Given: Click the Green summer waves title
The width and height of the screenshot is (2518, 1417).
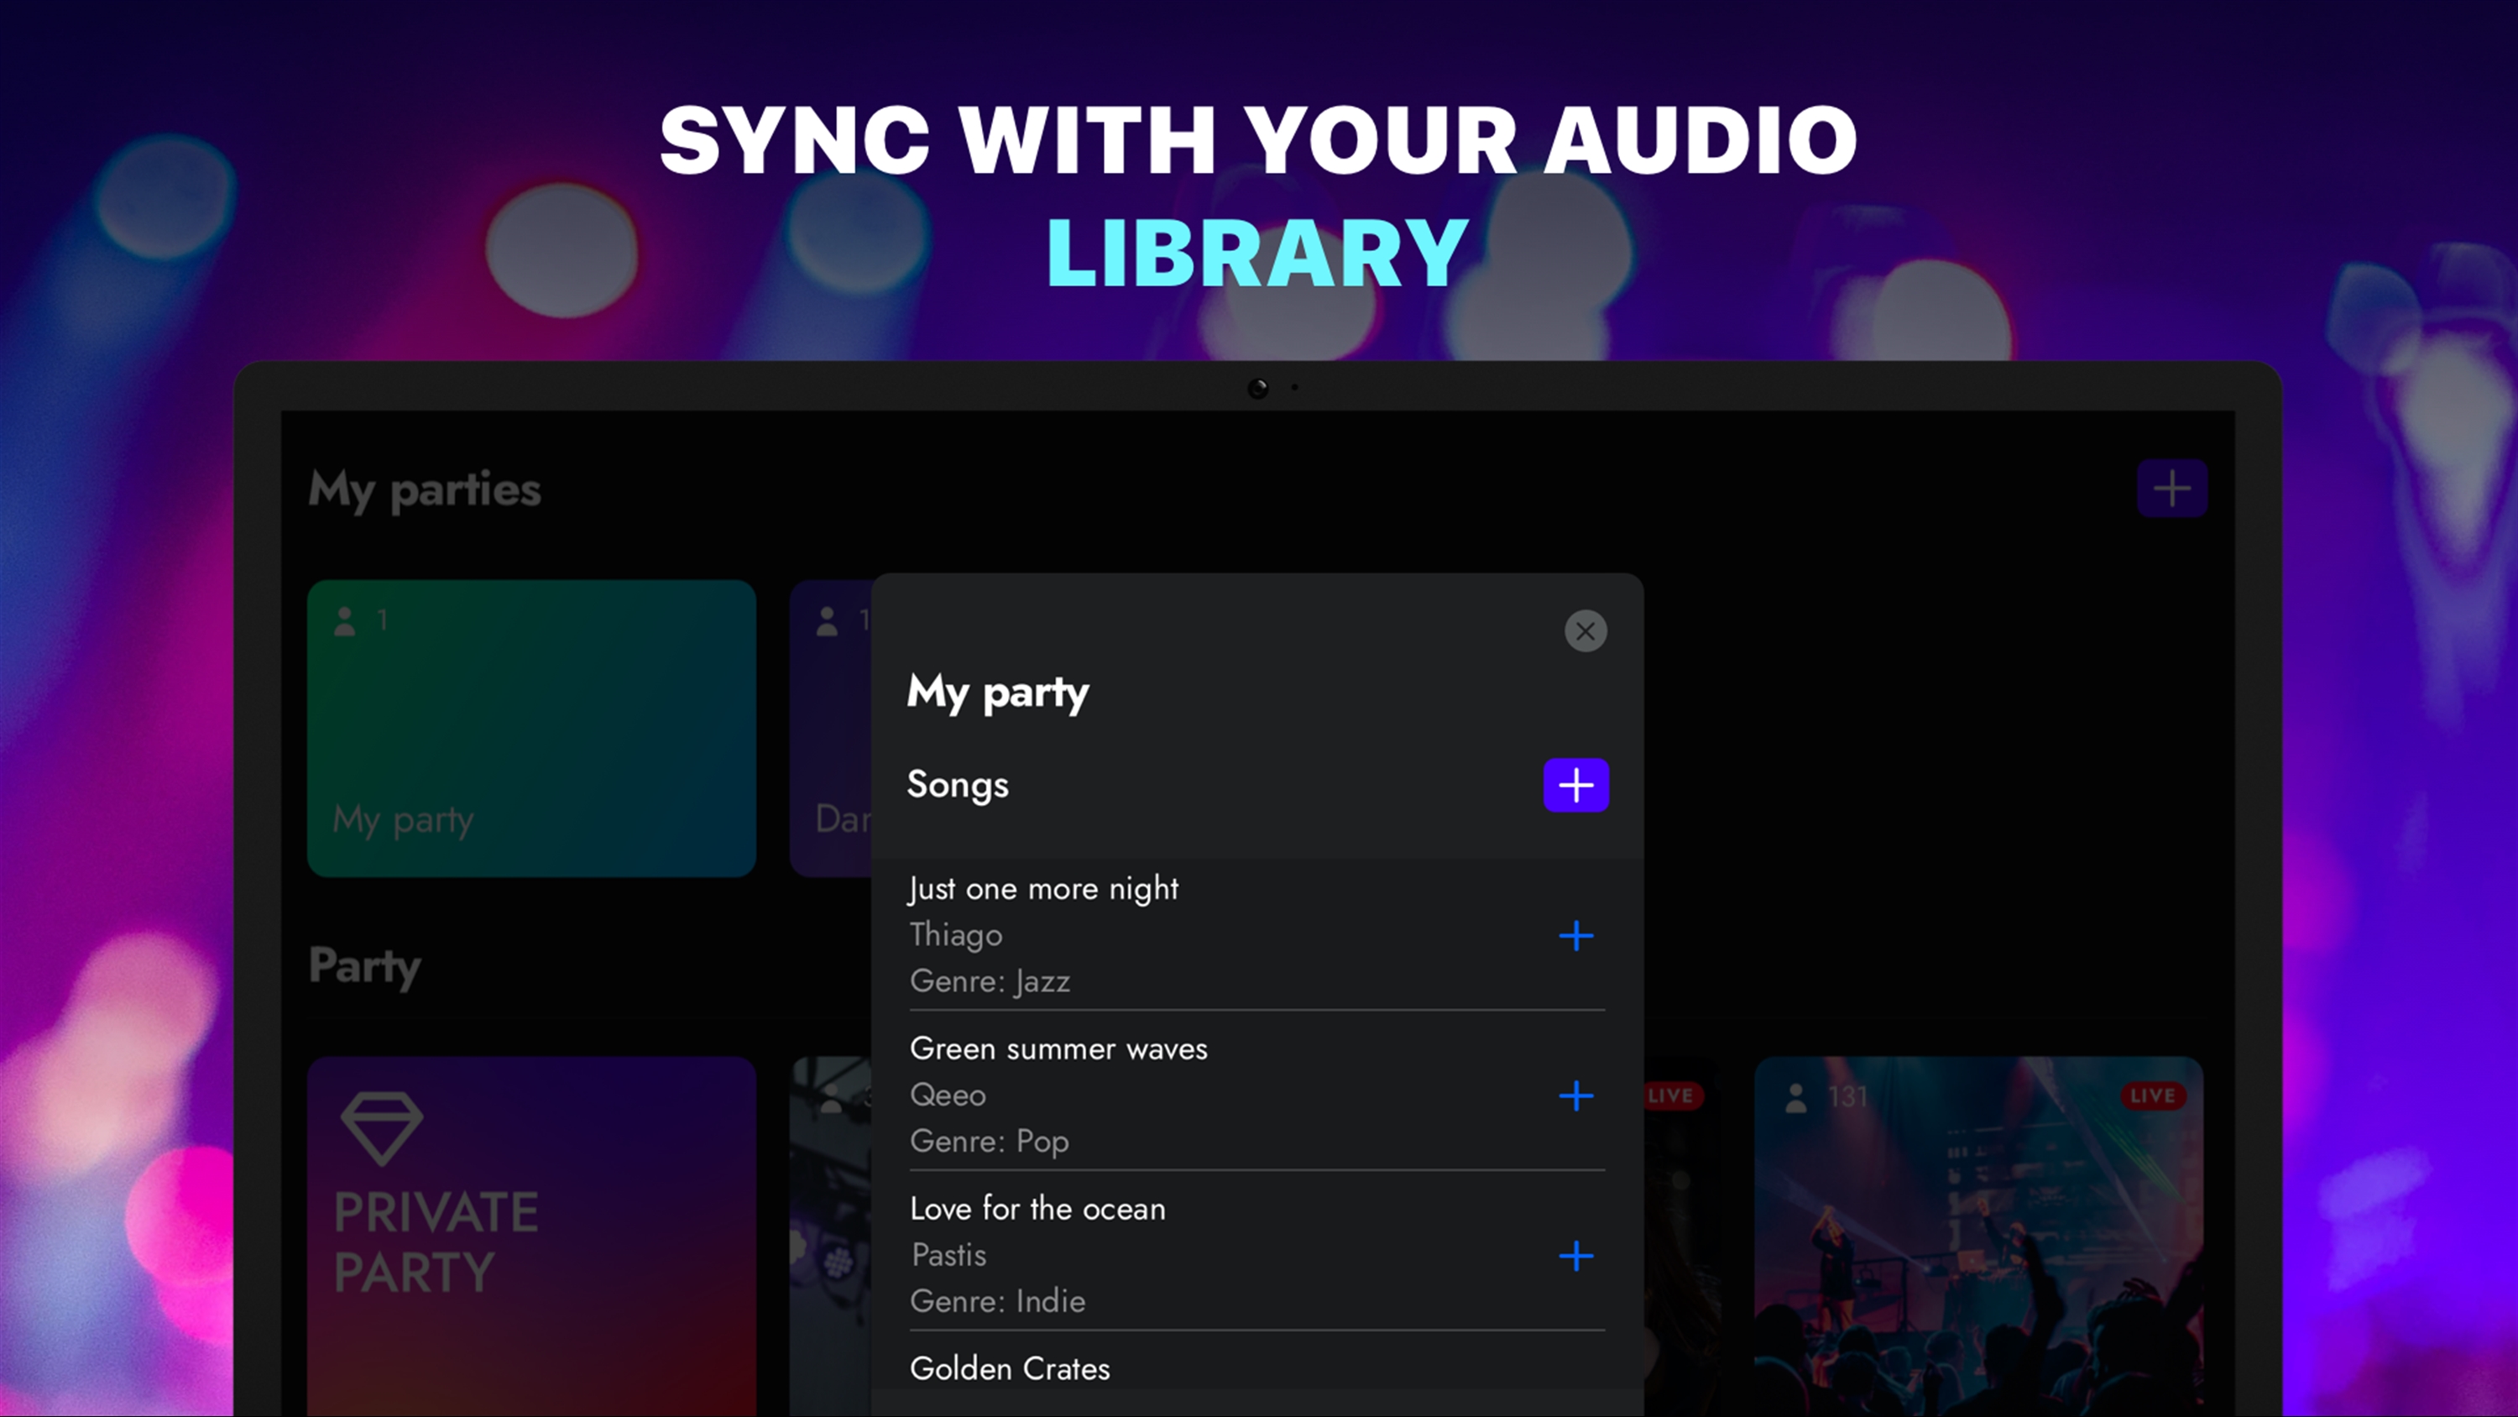Looking at the screenshot, I should (x=1058, y=1048).
